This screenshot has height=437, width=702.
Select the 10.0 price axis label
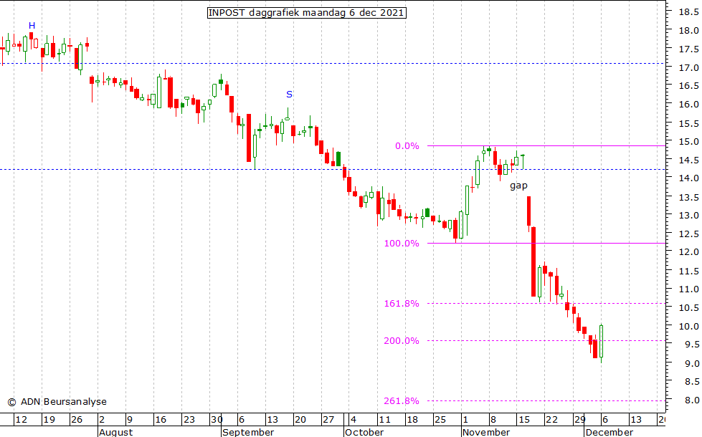(688, 327)
